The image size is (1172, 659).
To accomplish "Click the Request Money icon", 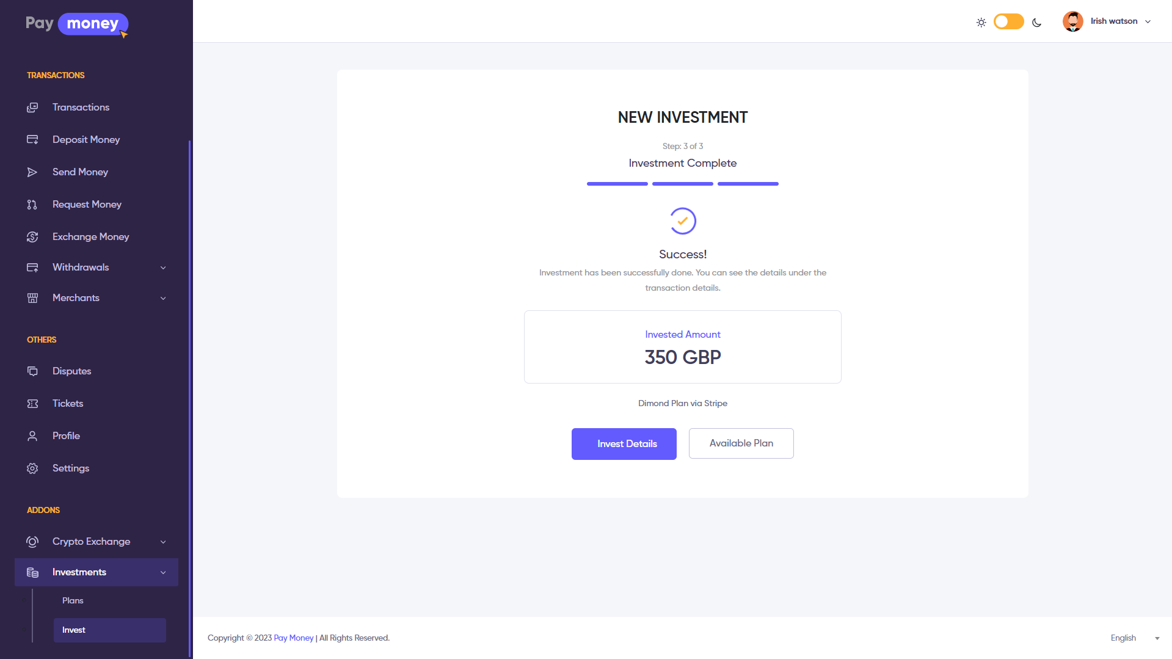I will coord(32,205).
